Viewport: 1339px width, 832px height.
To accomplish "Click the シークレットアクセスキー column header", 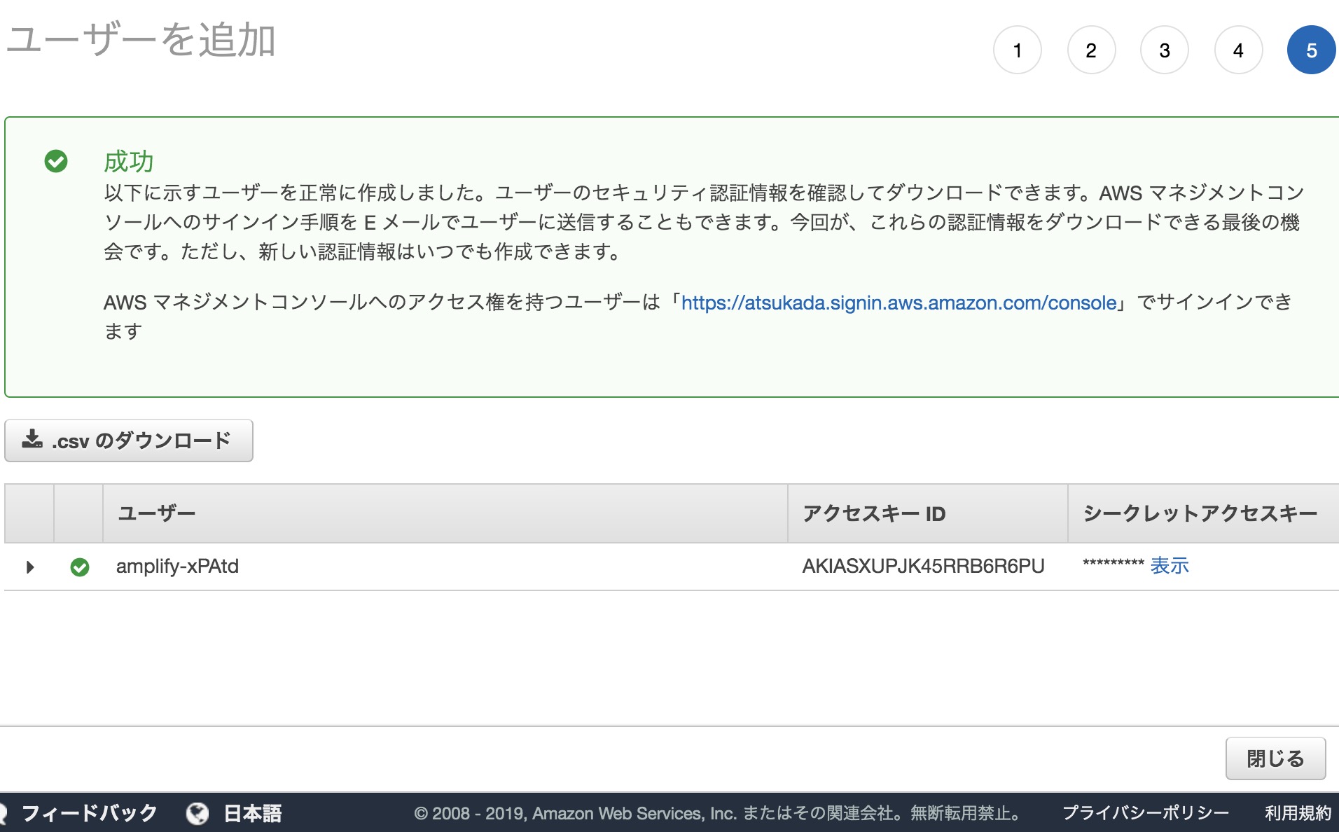I will pyautogui.click(x=1203, y=513).
